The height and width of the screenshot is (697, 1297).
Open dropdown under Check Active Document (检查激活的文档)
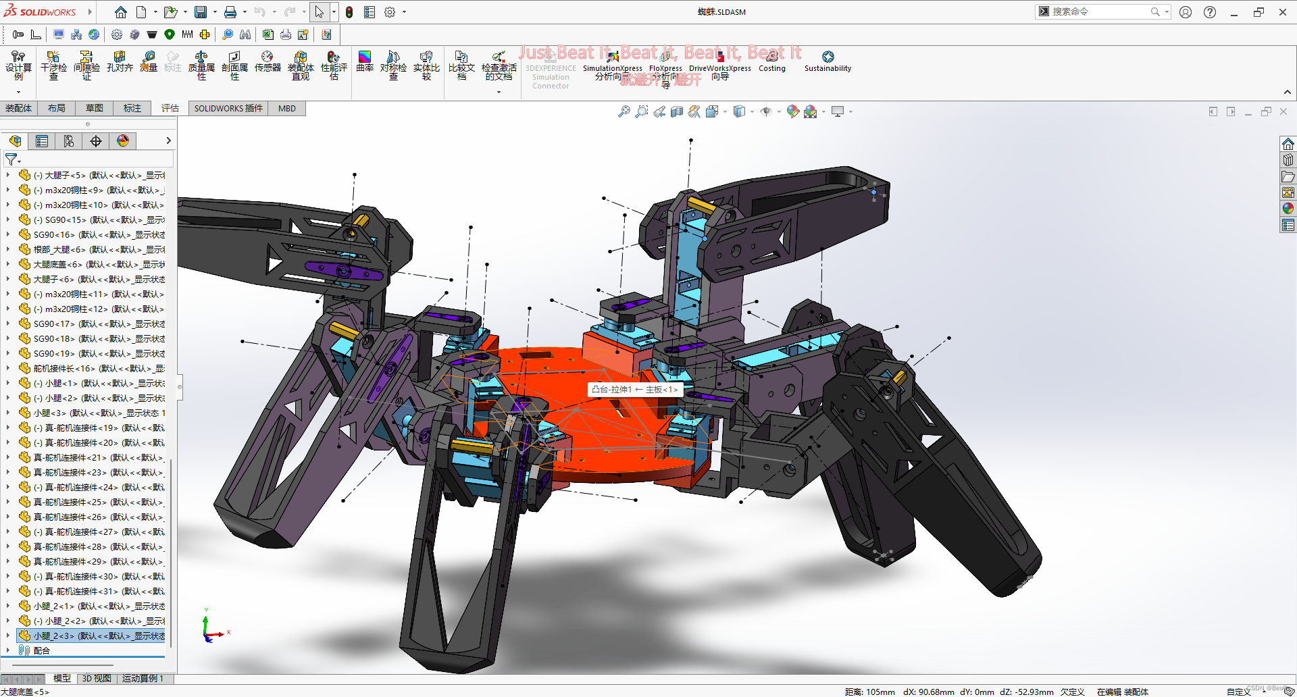[x=499, y=92]
